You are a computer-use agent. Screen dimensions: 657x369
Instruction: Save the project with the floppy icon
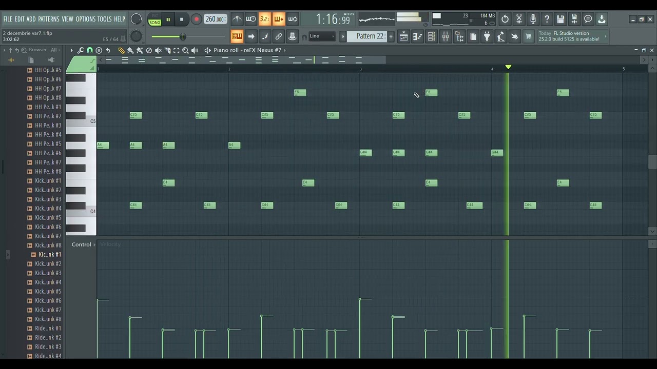click(561, 19)
